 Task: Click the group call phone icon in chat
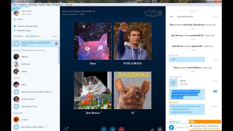171,17
